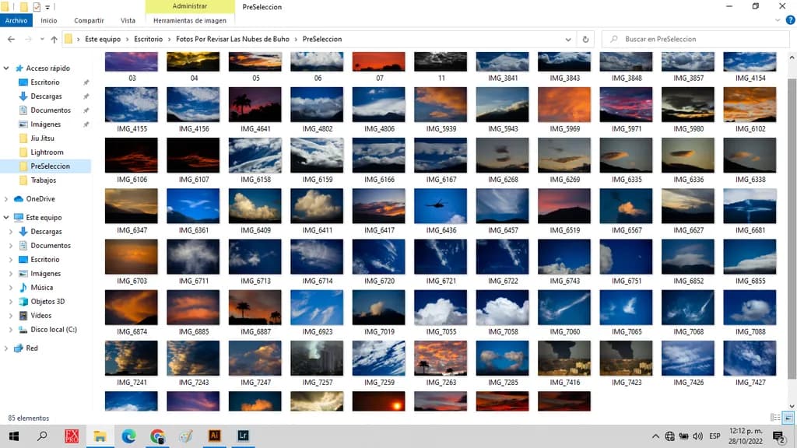Open Adobe Illustrator from the taskbar

(215, 436)
